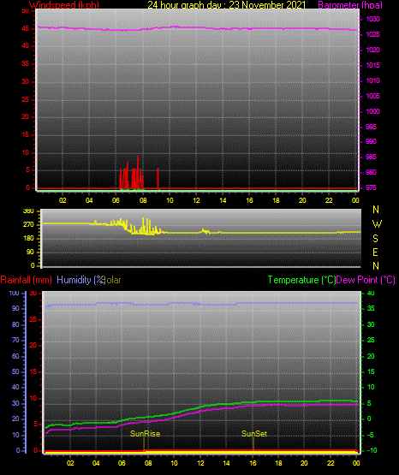The image size is (399, 475).
Task: Click the 25 windspeed scale value
Action: point(26,99)
